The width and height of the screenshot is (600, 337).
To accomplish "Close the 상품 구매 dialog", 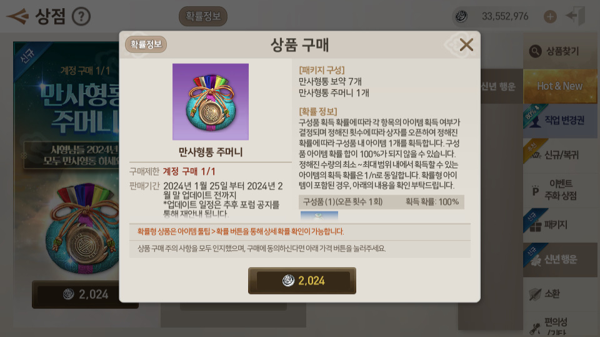I will click(466, 45).
